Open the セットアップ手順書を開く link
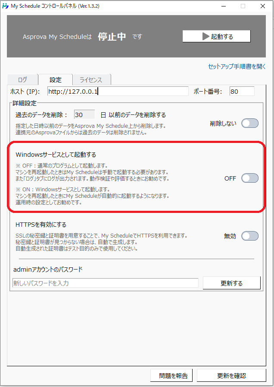Image resolution: width=274 pixels, height=387 pixels. 237,67
